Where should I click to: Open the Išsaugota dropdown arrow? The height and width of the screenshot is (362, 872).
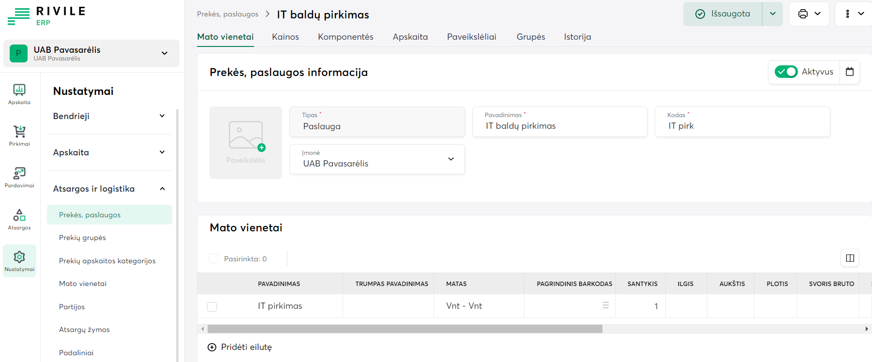(x=773, y=14)
